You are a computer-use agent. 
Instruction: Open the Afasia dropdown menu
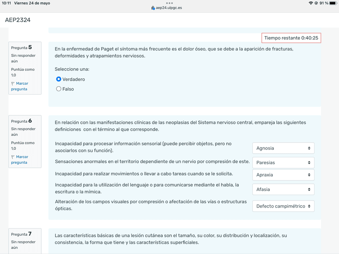pyautogui.click(x=283, y=189)
